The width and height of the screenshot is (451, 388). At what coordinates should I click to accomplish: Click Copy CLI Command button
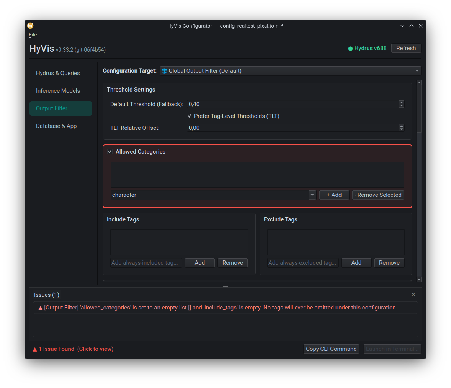pos(331,349)
